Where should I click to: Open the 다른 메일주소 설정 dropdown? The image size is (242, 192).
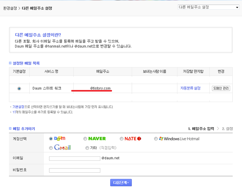click(x=208, y=7)
